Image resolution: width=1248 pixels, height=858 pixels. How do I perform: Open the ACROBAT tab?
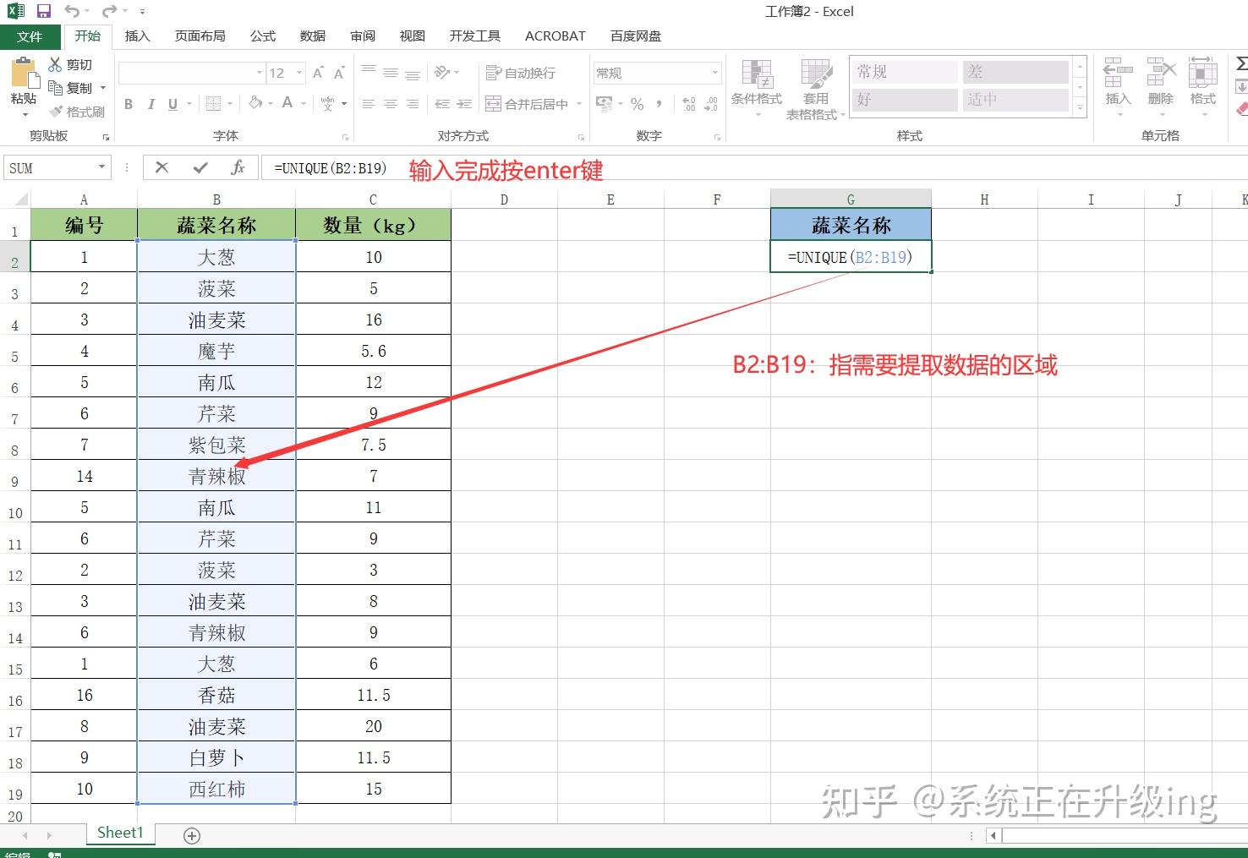556,36
